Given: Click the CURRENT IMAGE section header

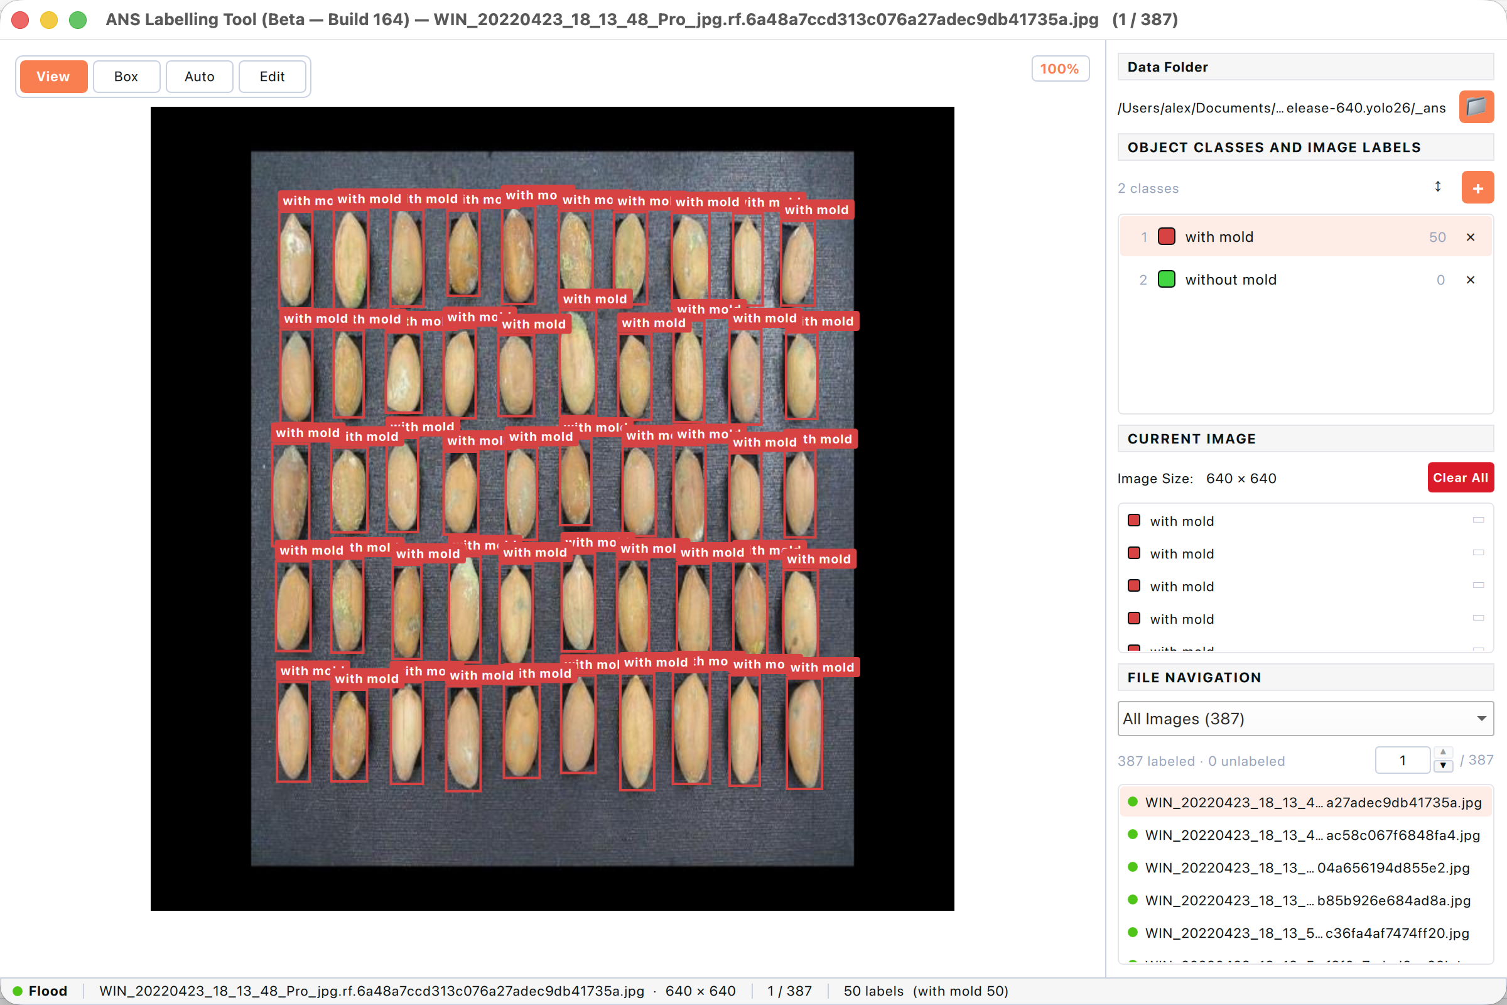Looking at the screenshot, I should pyautogui.click(x=1305, y=438).
